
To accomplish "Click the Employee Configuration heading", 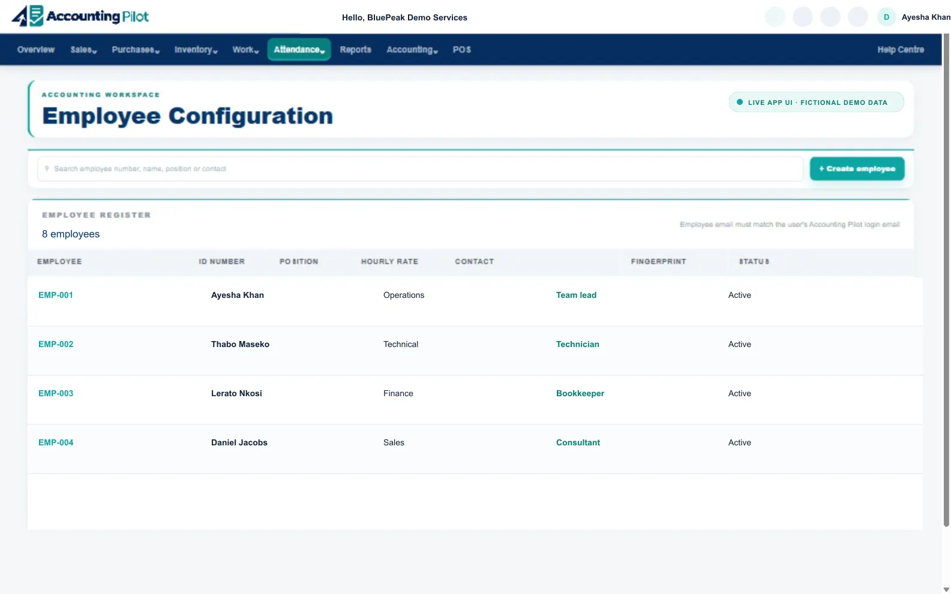I will (187, 116).
